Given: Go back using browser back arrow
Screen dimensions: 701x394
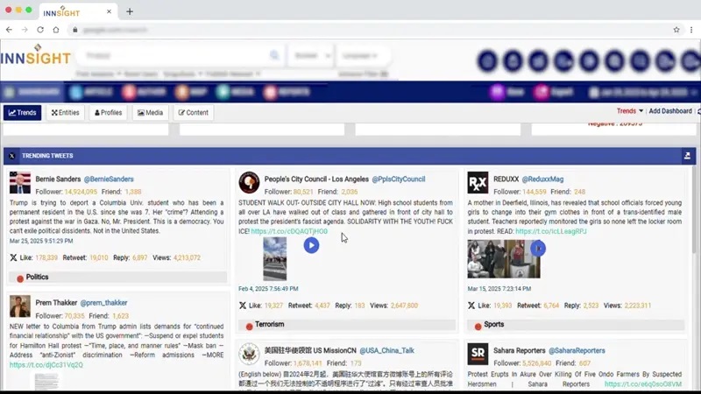Looking at the screenshot, I should (x=10, y=30).
